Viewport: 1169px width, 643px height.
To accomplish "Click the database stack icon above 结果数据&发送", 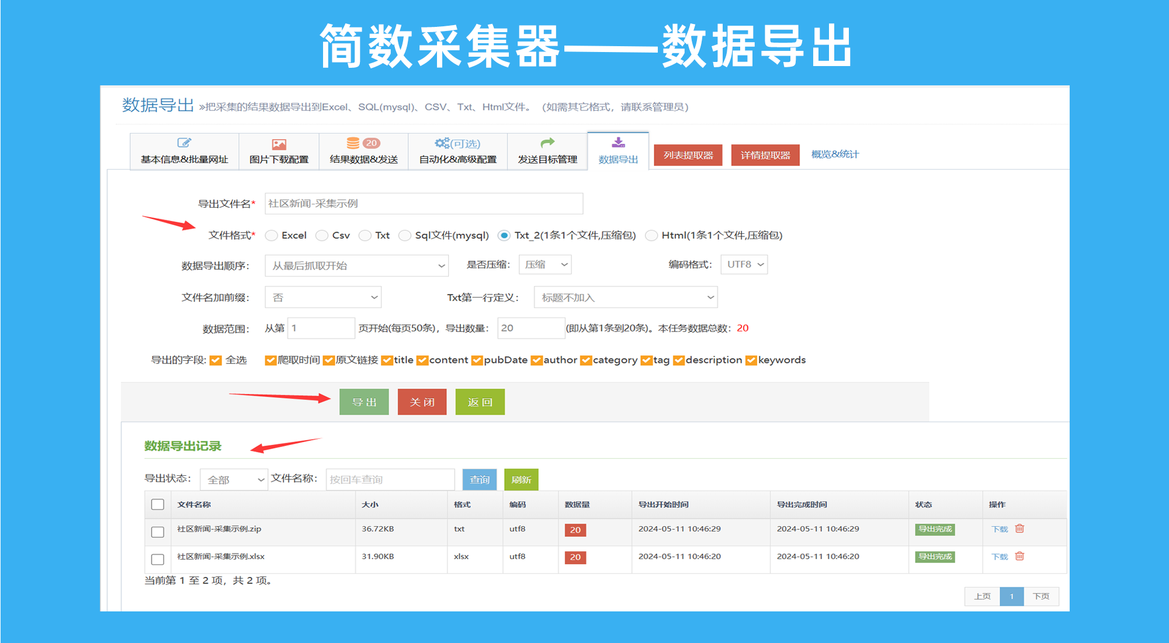I will point(353,143).
